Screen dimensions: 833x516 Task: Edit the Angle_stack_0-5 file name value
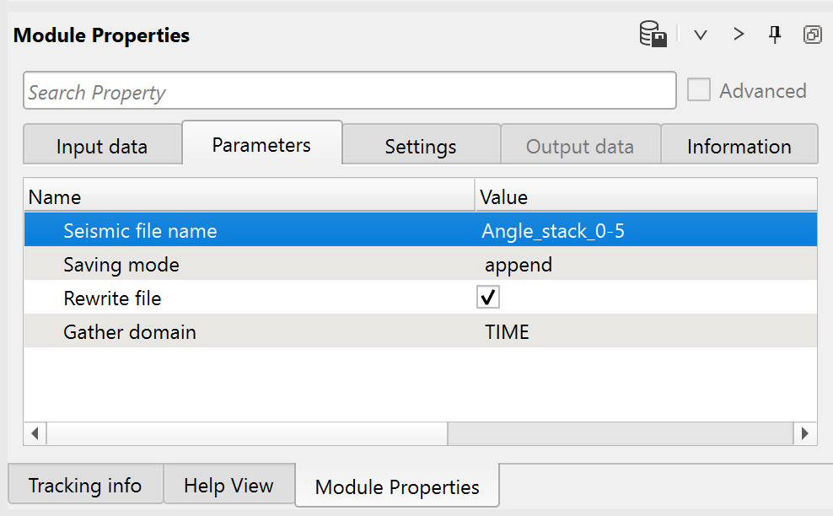[553, 231]
